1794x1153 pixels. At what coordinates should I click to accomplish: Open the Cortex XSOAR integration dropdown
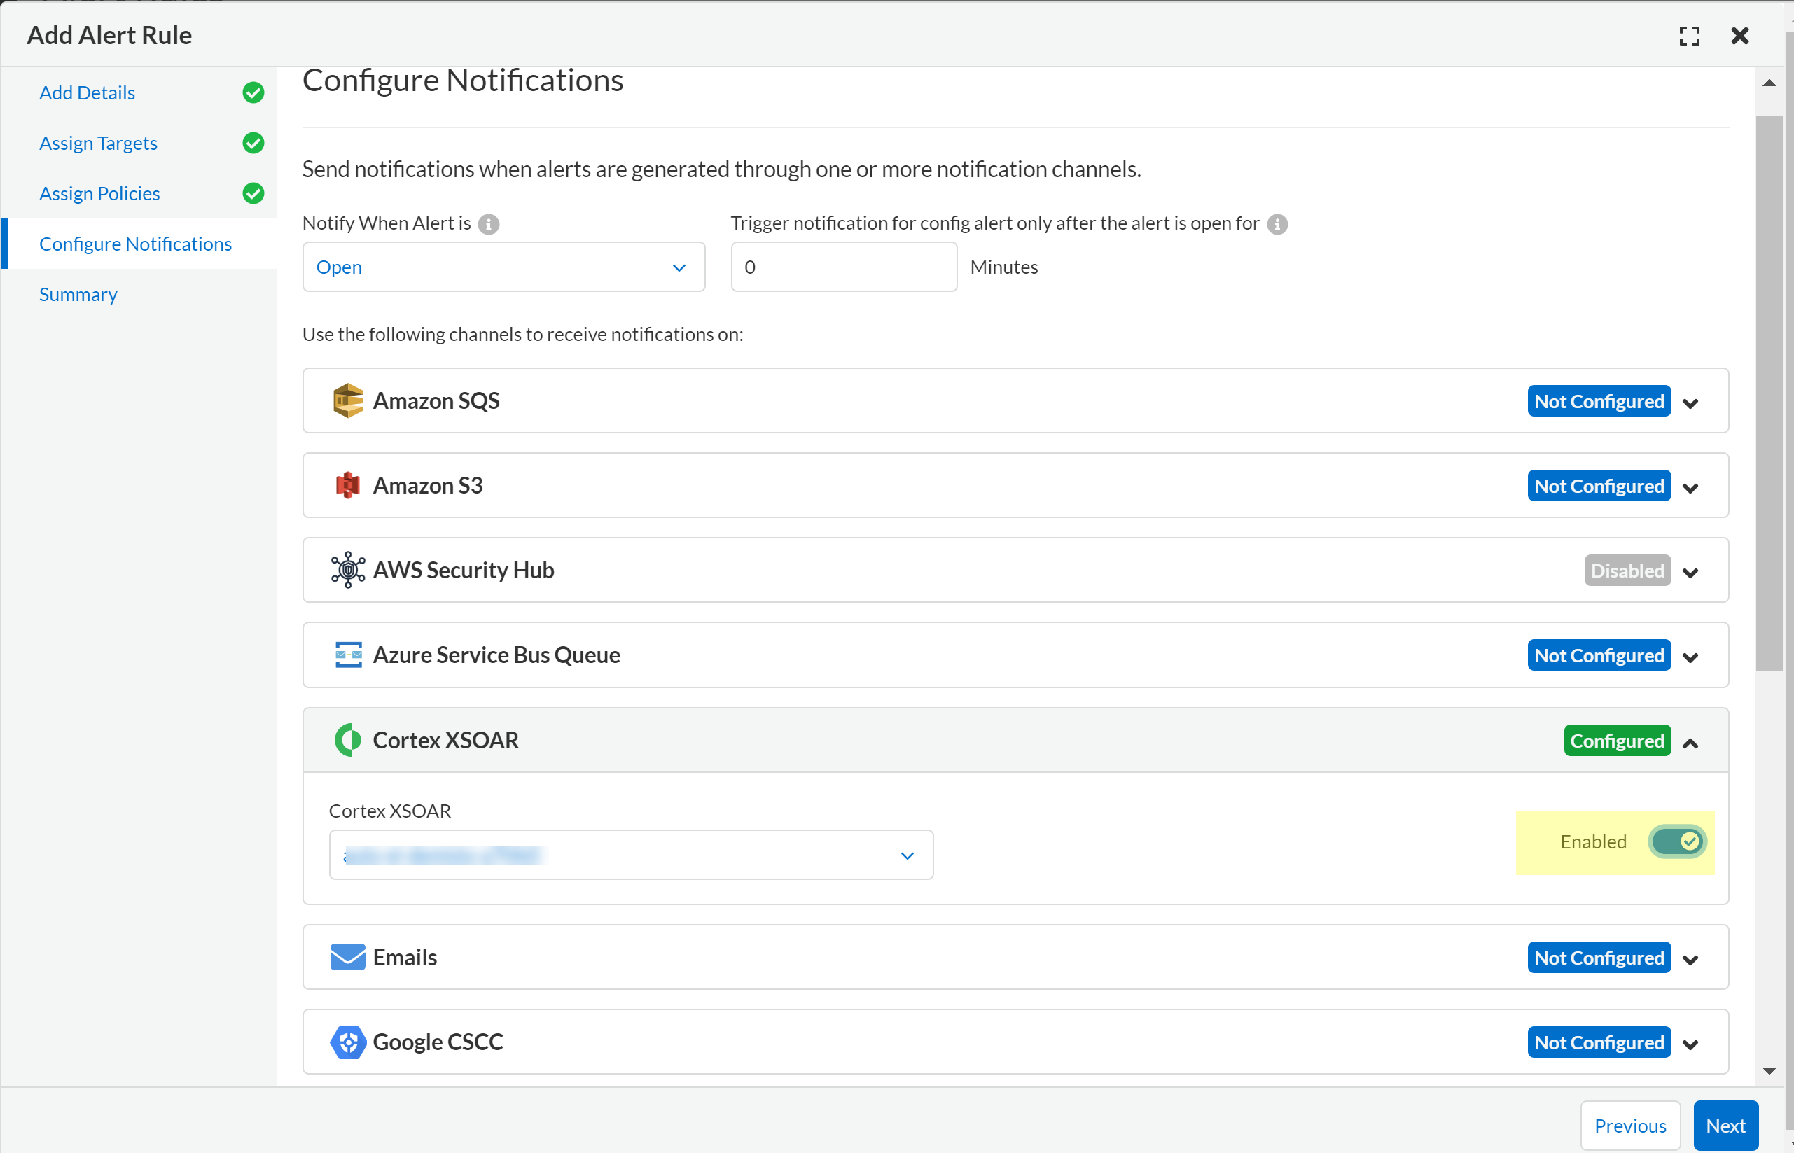pos(631,855)
